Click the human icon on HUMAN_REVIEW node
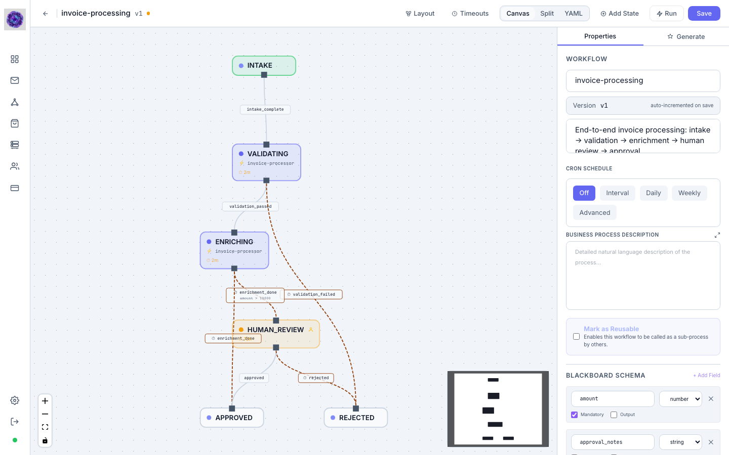The image size is (729, 455). point(311,330)
